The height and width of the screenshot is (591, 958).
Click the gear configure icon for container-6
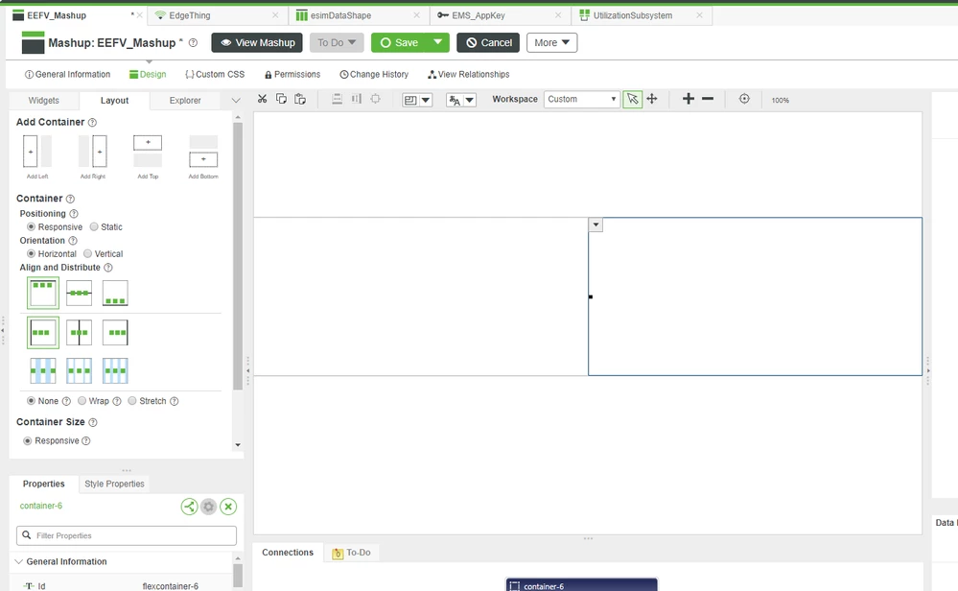pyautogui.click(x=209, y=507)
